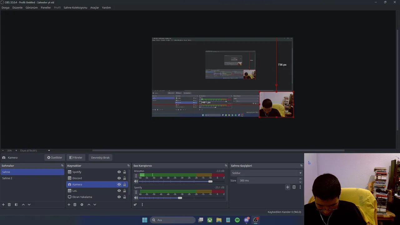Move source up arrow in the Kaynaklar toolbar
Viewport: 400px width, 225px height.
click(x=89, y=205)
